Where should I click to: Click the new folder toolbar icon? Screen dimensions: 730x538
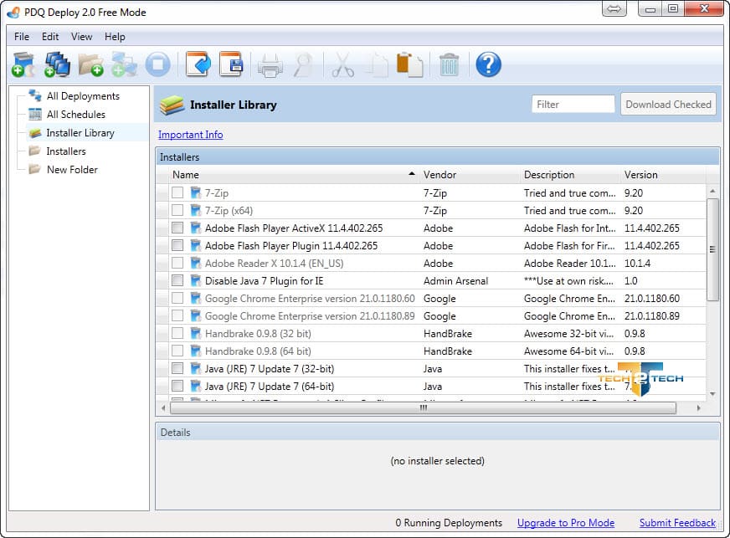pyautogui.click(x=90, y=64)
